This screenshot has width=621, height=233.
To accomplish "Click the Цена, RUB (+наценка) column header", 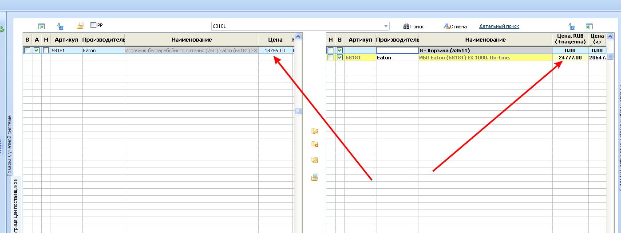I will tap(570, 39).
